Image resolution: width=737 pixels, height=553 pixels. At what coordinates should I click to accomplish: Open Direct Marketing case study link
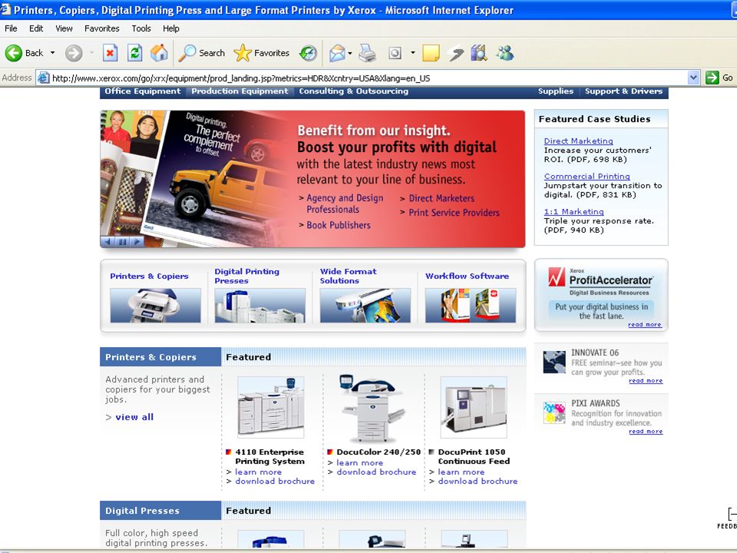pos(578,141)
